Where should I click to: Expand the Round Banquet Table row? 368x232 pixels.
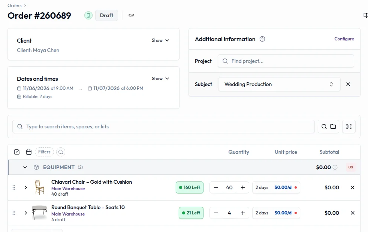pyautogui.click(x=26, y=213)
